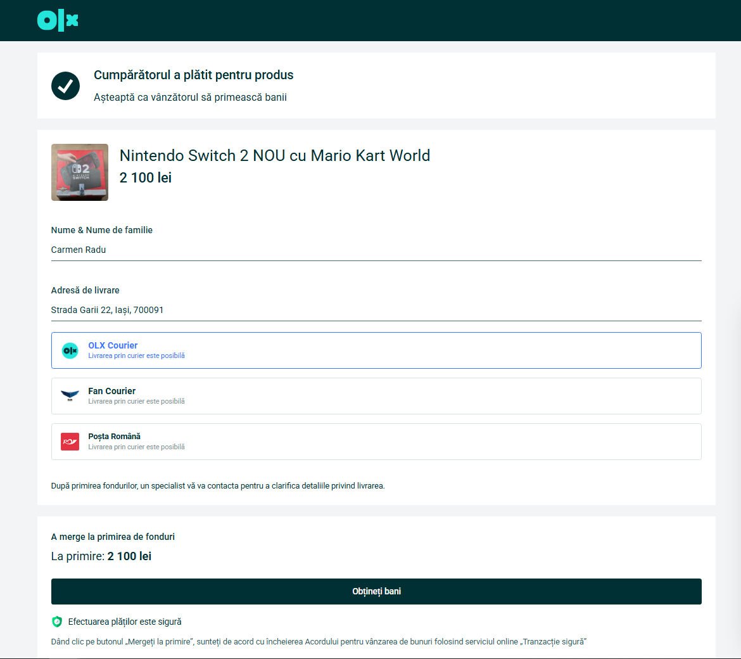The height and width of the screenshot is (659, 741).
Task: Open the Nintendo Switch 2 product thumbnail
Action: point(80,172)
